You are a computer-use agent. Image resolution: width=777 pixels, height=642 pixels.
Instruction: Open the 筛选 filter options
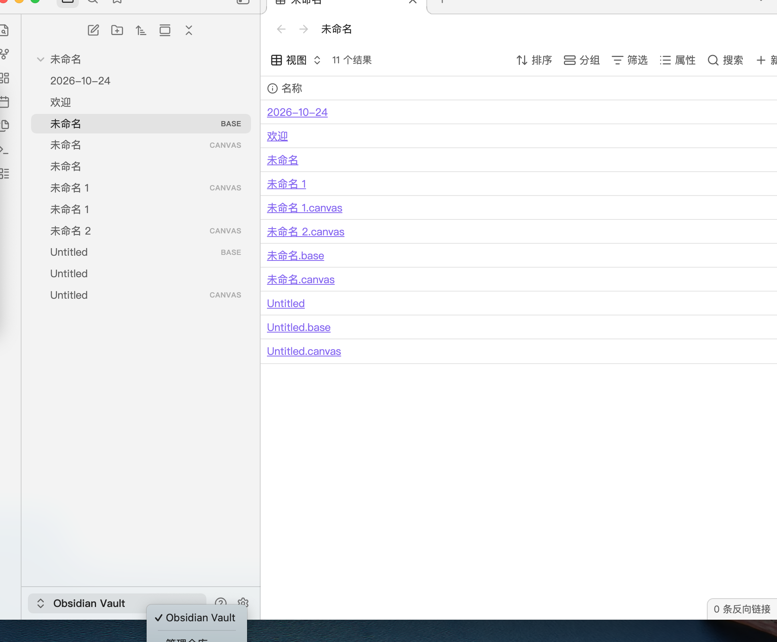point(630,60)
